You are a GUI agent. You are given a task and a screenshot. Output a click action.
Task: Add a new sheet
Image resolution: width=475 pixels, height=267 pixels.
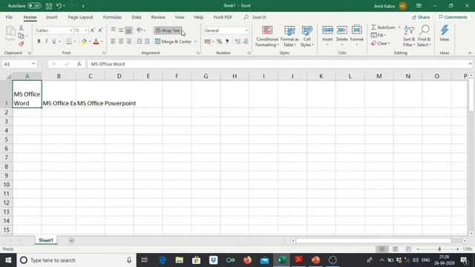71,240
